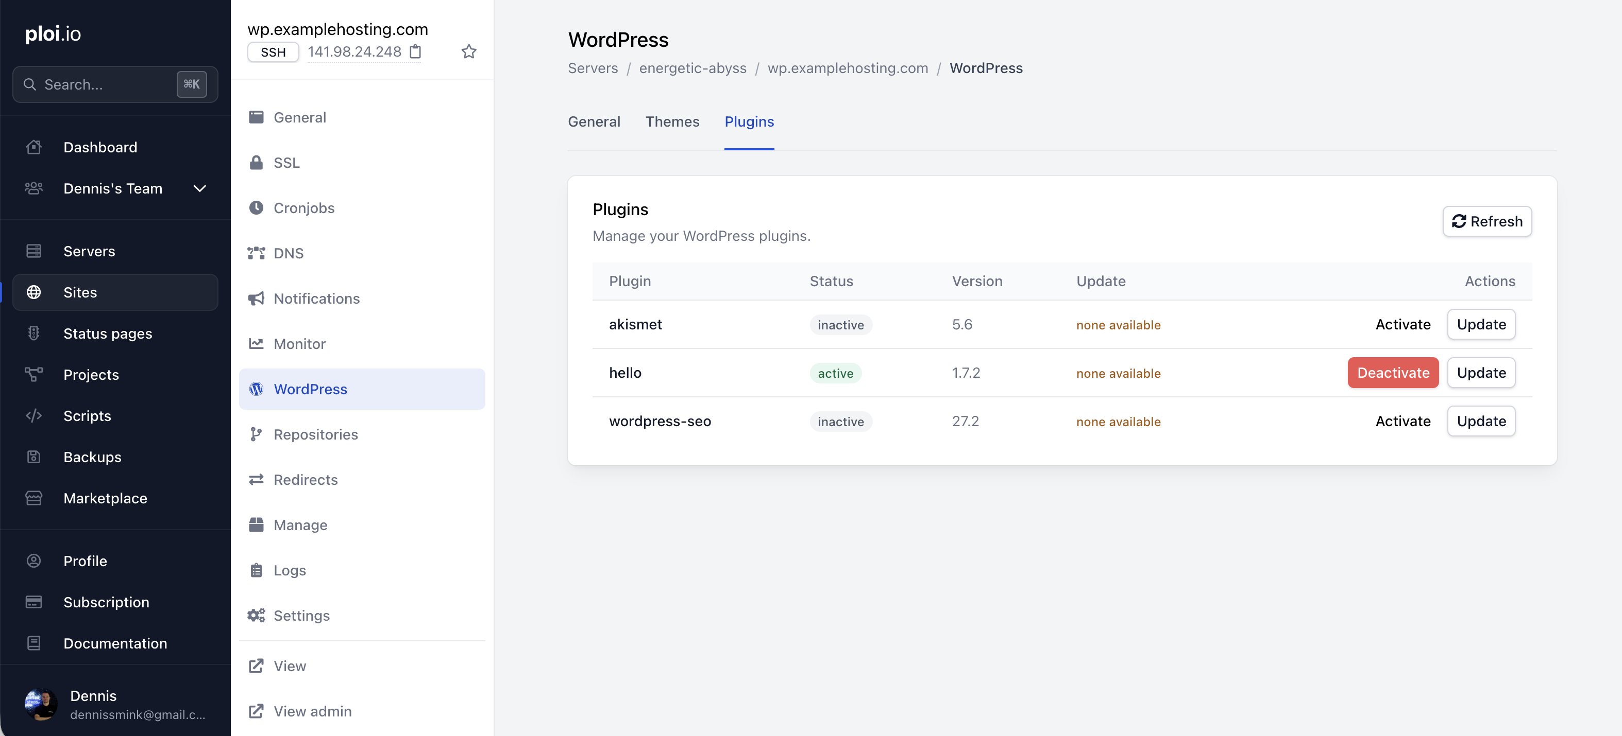Open the Monitor chart icon item
The height and width of the screenshot is (736, 1622).
[x=256, y=343]
